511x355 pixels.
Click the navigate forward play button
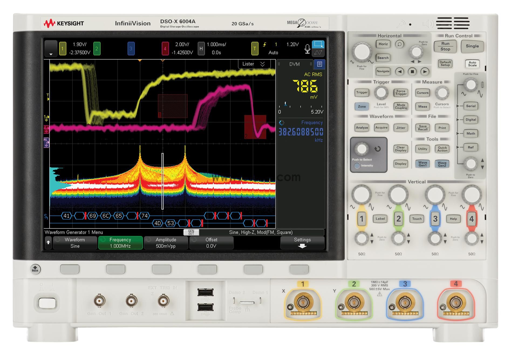[425, 71]
